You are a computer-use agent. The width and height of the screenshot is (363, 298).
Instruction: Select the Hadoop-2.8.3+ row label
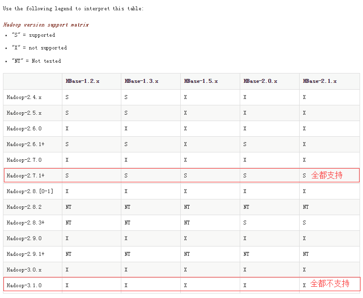click(26, 223)
